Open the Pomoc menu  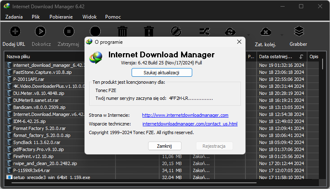[x=113, y=17]
